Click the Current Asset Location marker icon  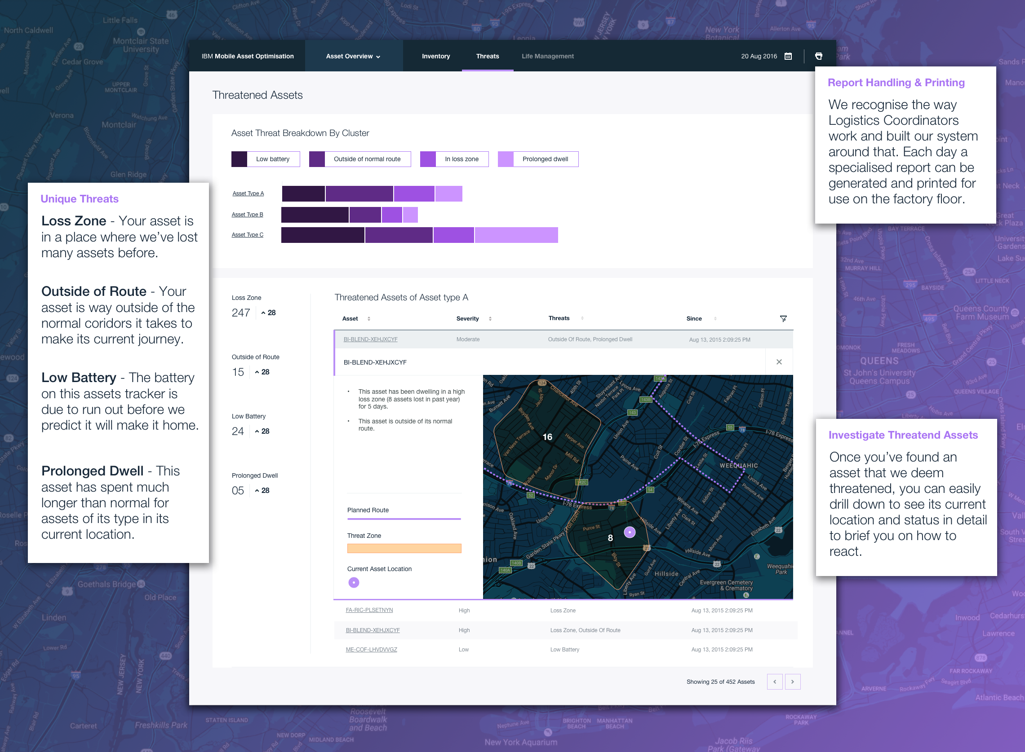coord(354,582)
